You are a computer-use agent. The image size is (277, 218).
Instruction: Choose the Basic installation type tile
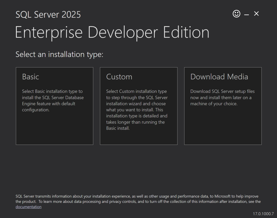54,106
